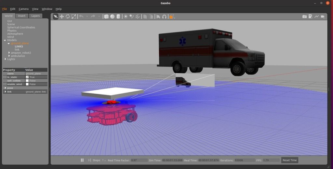Open the Help menu
This screenshot has height=169, width=333.
(x=59, y=9)
